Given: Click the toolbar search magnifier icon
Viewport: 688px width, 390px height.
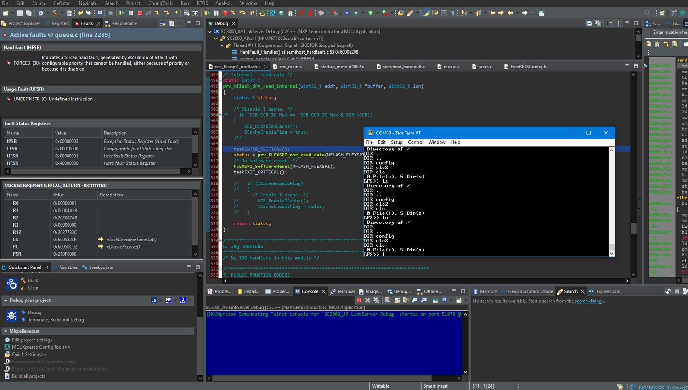Looking at the screenshot, I should point(647,13).
